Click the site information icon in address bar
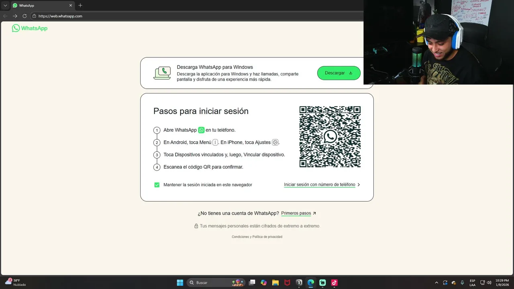The width and height of the screenshot is (514, 289). point(34,16)
